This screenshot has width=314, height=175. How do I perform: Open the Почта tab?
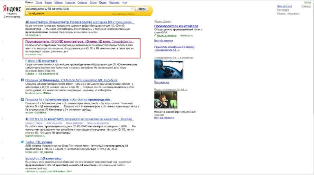tap(39, 2)
